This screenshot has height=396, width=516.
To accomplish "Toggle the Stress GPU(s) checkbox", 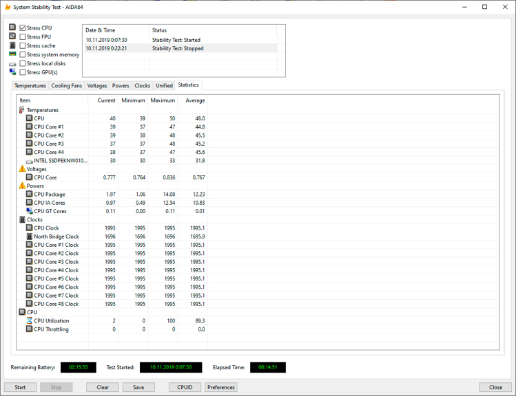I will pos(23,72).
